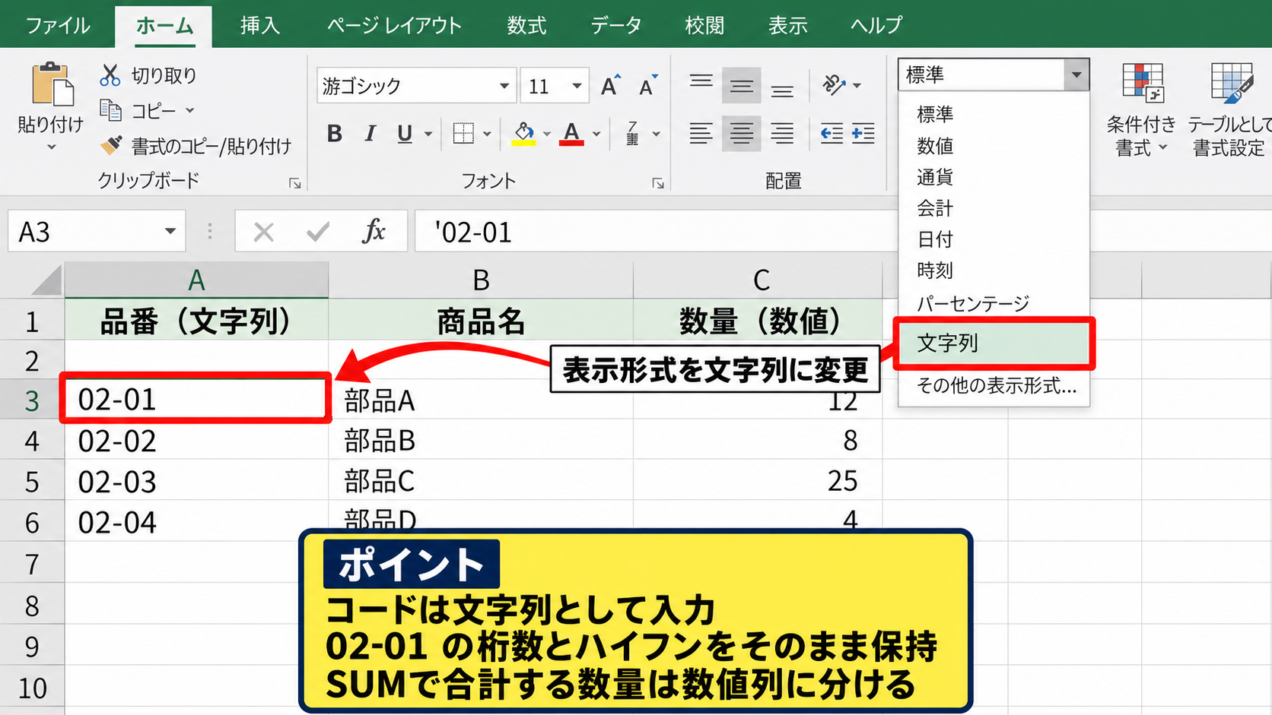Switch to the 数式 ribbon tab
This screenshot has width=1272, height=715.
tap(526, 25)
